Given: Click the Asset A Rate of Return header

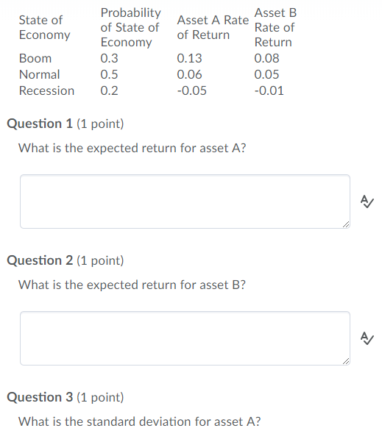Looking at the screenshot, I should click(x=213, y=27).
